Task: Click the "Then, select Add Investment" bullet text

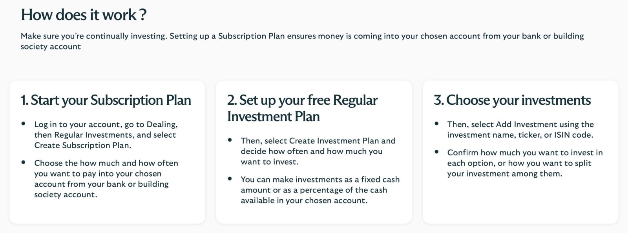Action: coord(520,129)
